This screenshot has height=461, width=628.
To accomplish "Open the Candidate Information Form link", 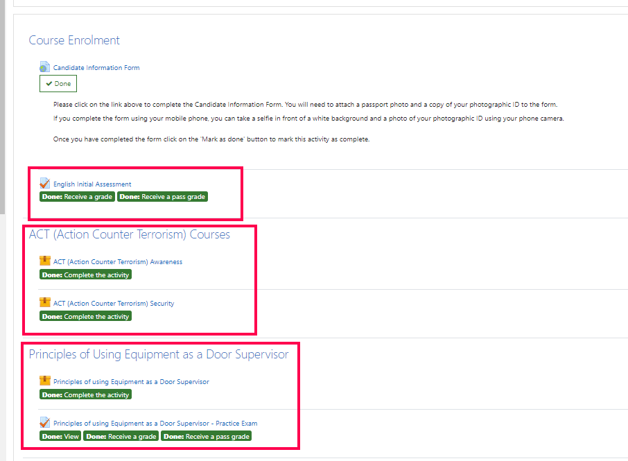I will coord(96,68).
